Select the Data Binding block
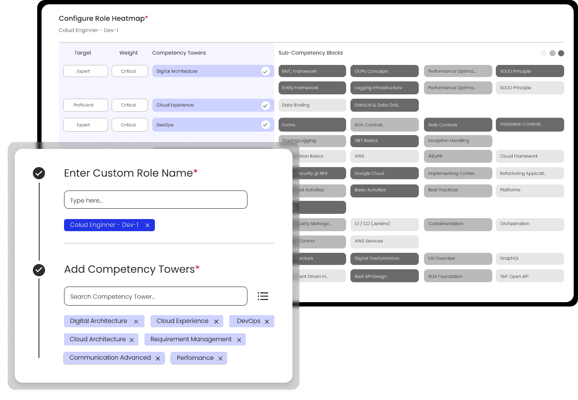 coord(312,105)
